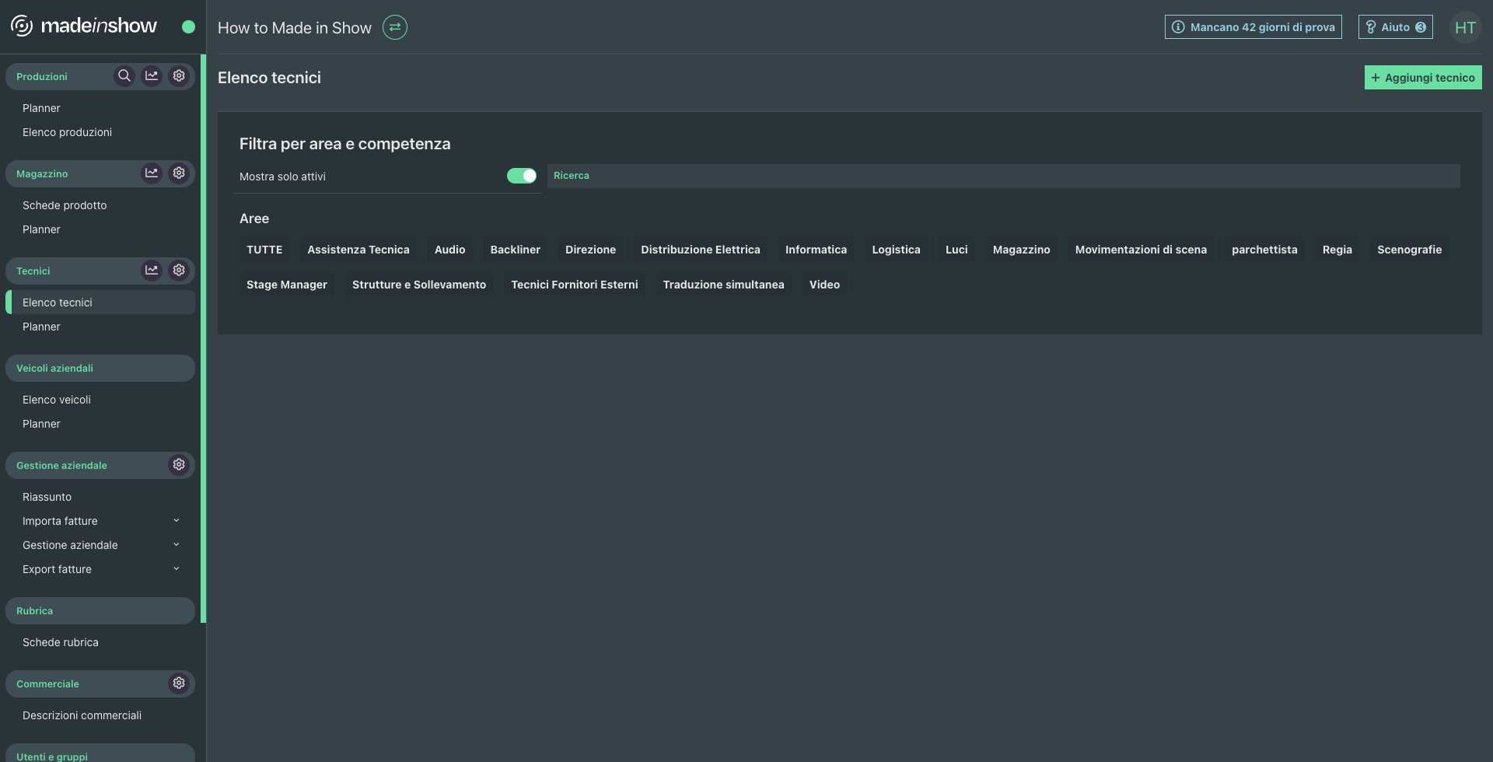Open Gestione aziendale settings gear
1493x762 pixels.
tap(179, 465)
